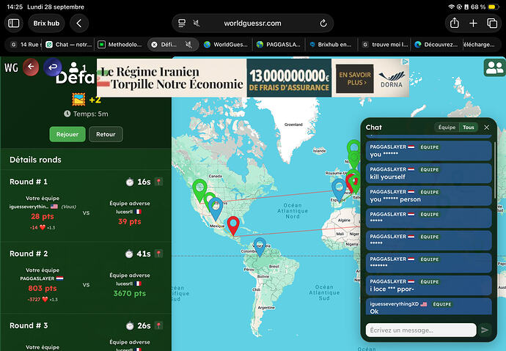Switch to the 'PAGGASLA...' tab
The width and height of the screenshot is (506, 351).
point(279,45)
